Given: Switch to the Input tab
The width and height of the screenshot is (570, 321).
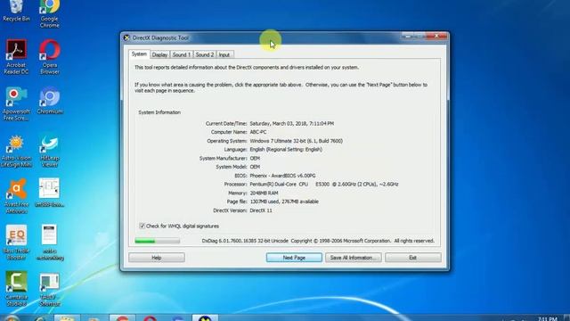Looking at the screenshot, I should coord(224,54).
